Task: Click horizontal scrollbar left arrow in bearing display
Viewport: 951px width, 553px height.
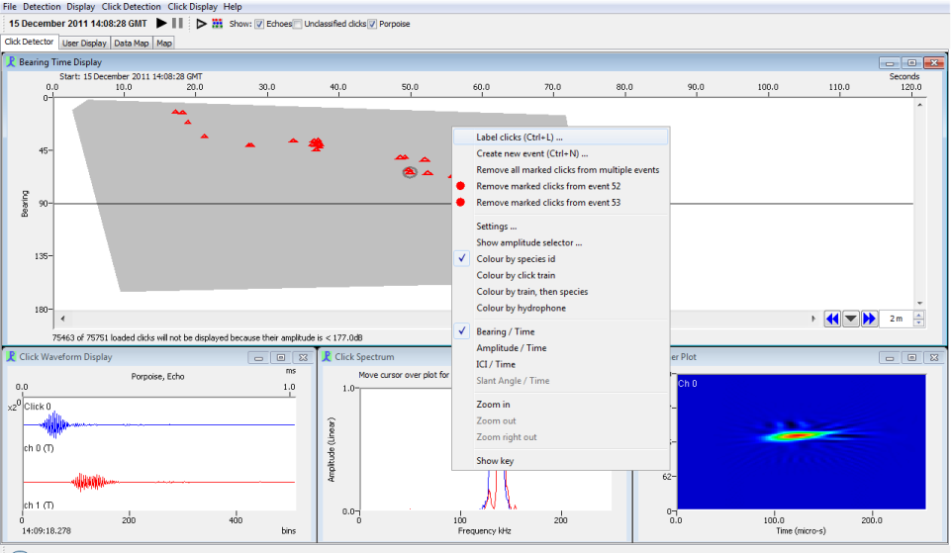Action: click(62, 319)
